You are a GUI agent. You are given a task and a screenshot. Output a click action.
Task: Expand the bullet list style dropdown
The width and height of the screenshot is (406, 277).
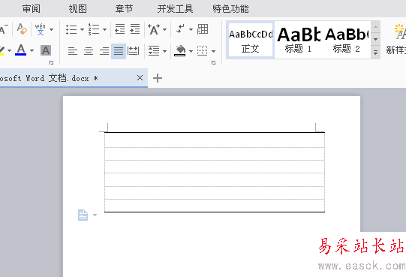click(82, 29)
